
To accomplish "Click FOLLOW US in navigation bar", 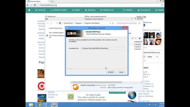I will pos(144,10).
